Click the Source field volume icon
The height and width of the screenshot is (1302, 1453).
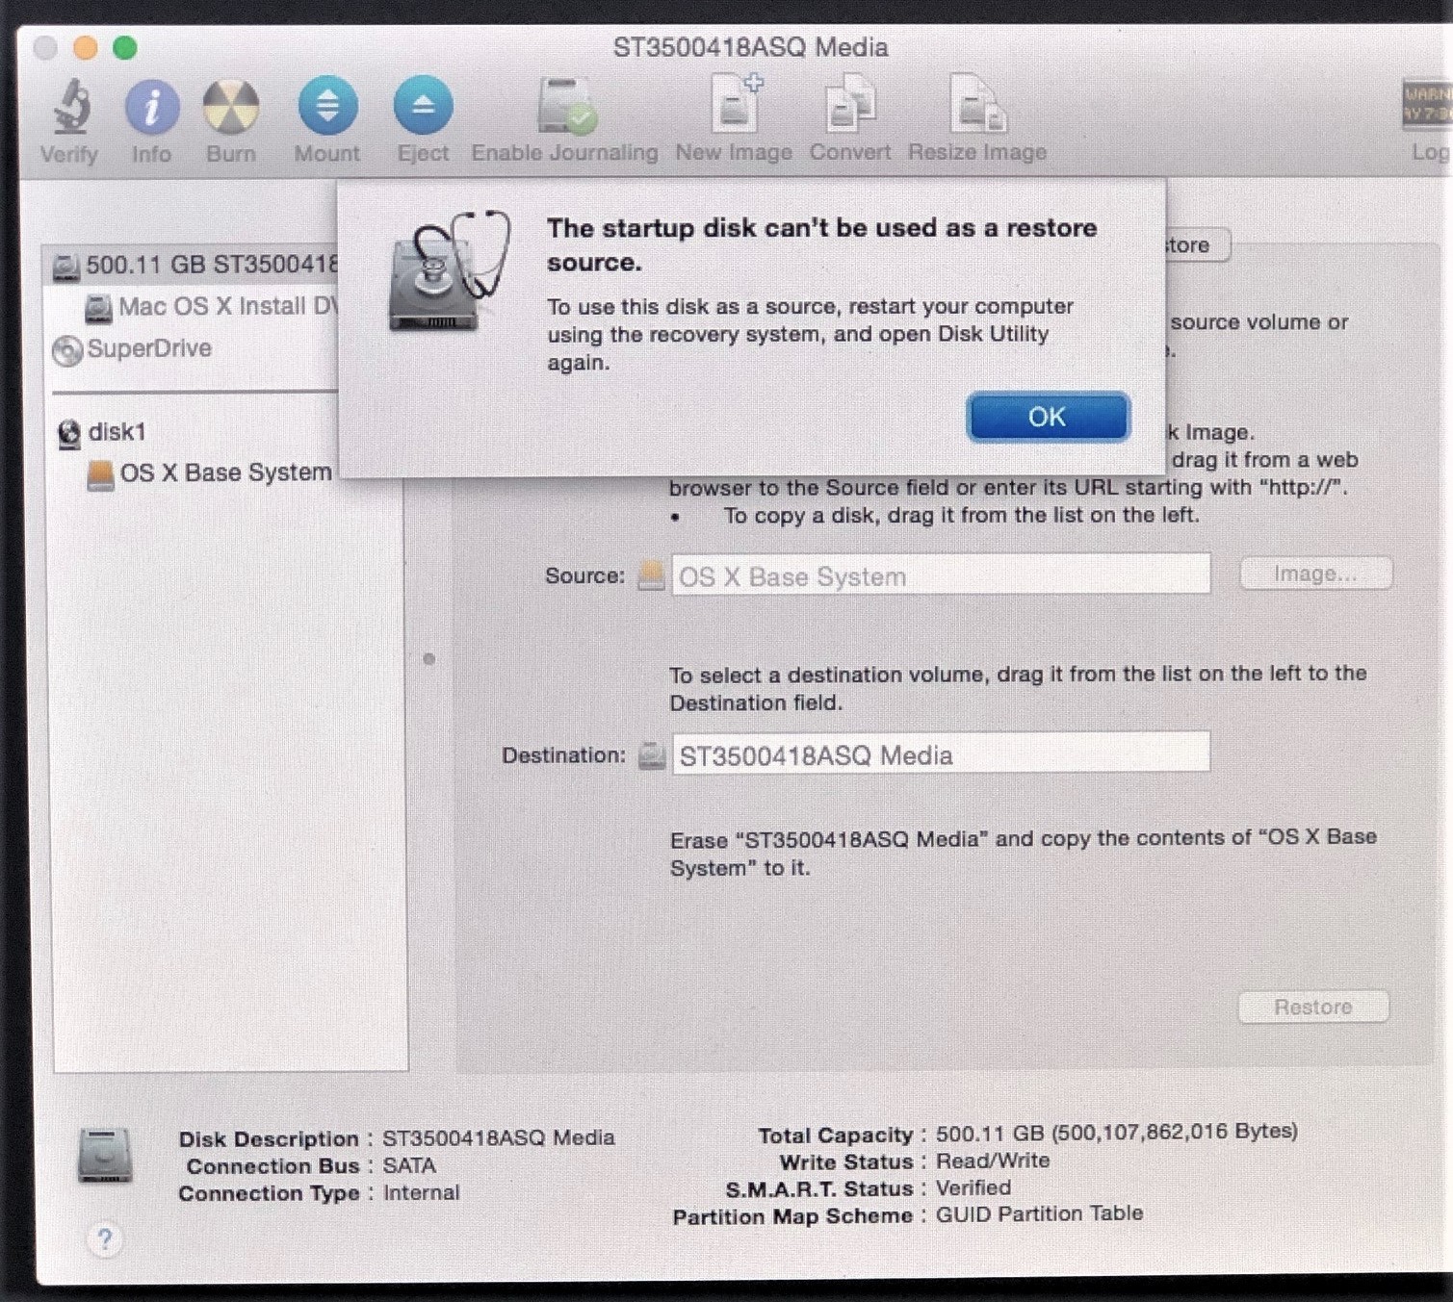(652, 575)
